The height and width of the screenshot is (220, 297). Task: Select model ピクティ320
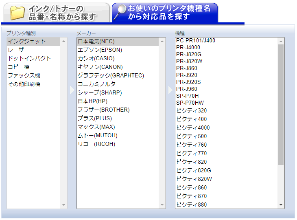(x=226, y=110)
